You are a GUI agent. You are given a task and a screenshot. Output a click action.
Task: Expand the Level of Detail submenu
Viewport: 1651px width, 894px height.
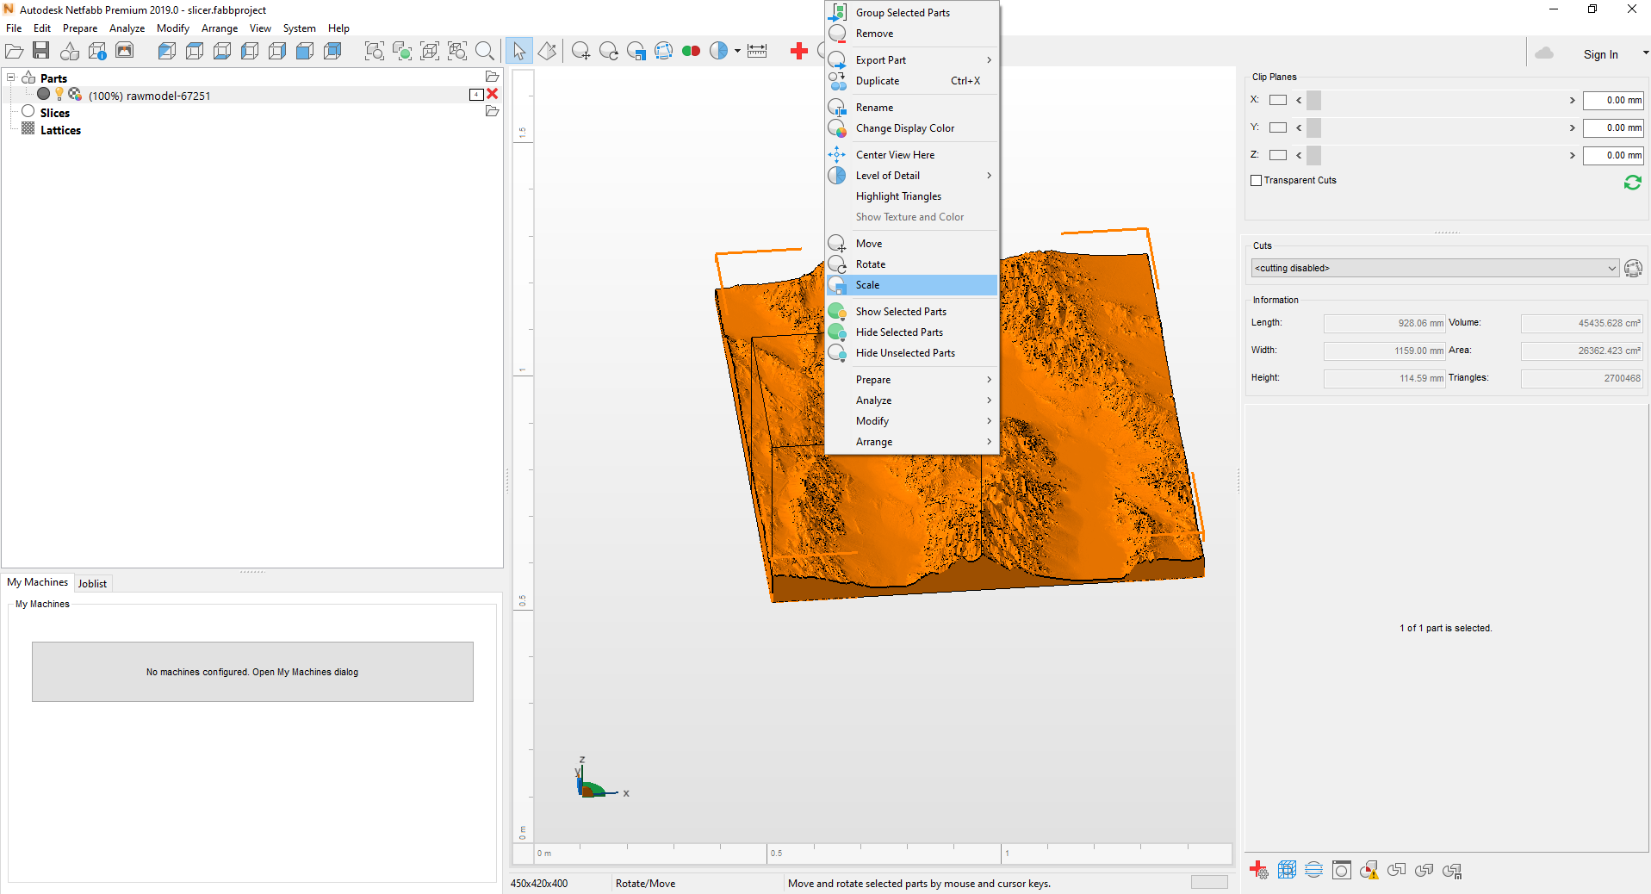pyautogui.click(x=912, y=176)
